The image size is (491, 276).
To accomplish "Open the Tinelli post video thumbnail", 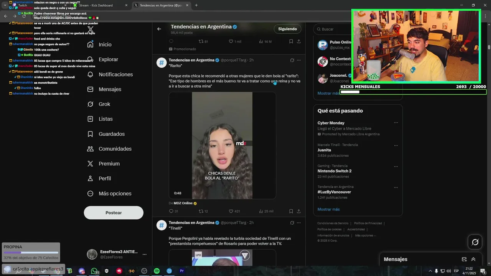I will click(222, 258).
